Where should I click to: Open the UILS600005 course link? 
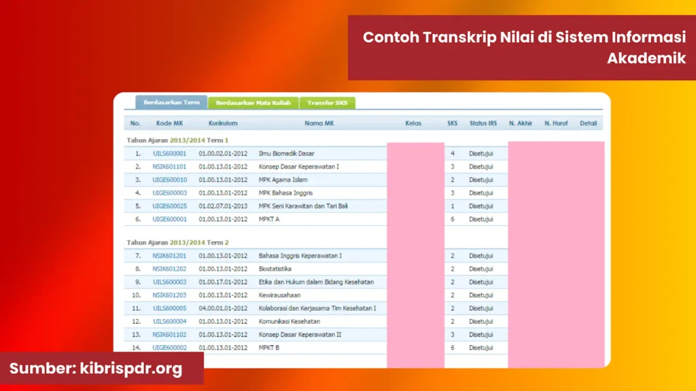click(x=169, y=308)
